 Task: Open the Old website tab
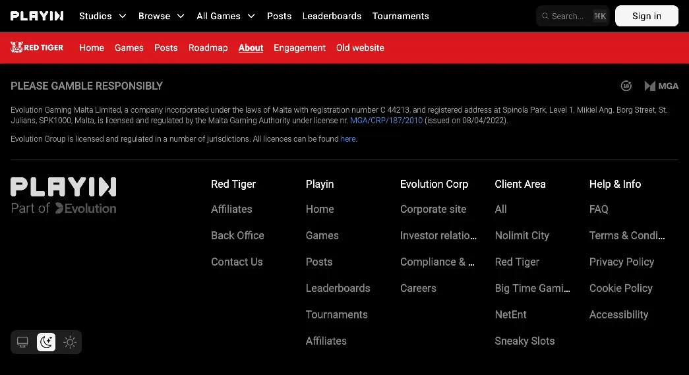coord(360,47)
